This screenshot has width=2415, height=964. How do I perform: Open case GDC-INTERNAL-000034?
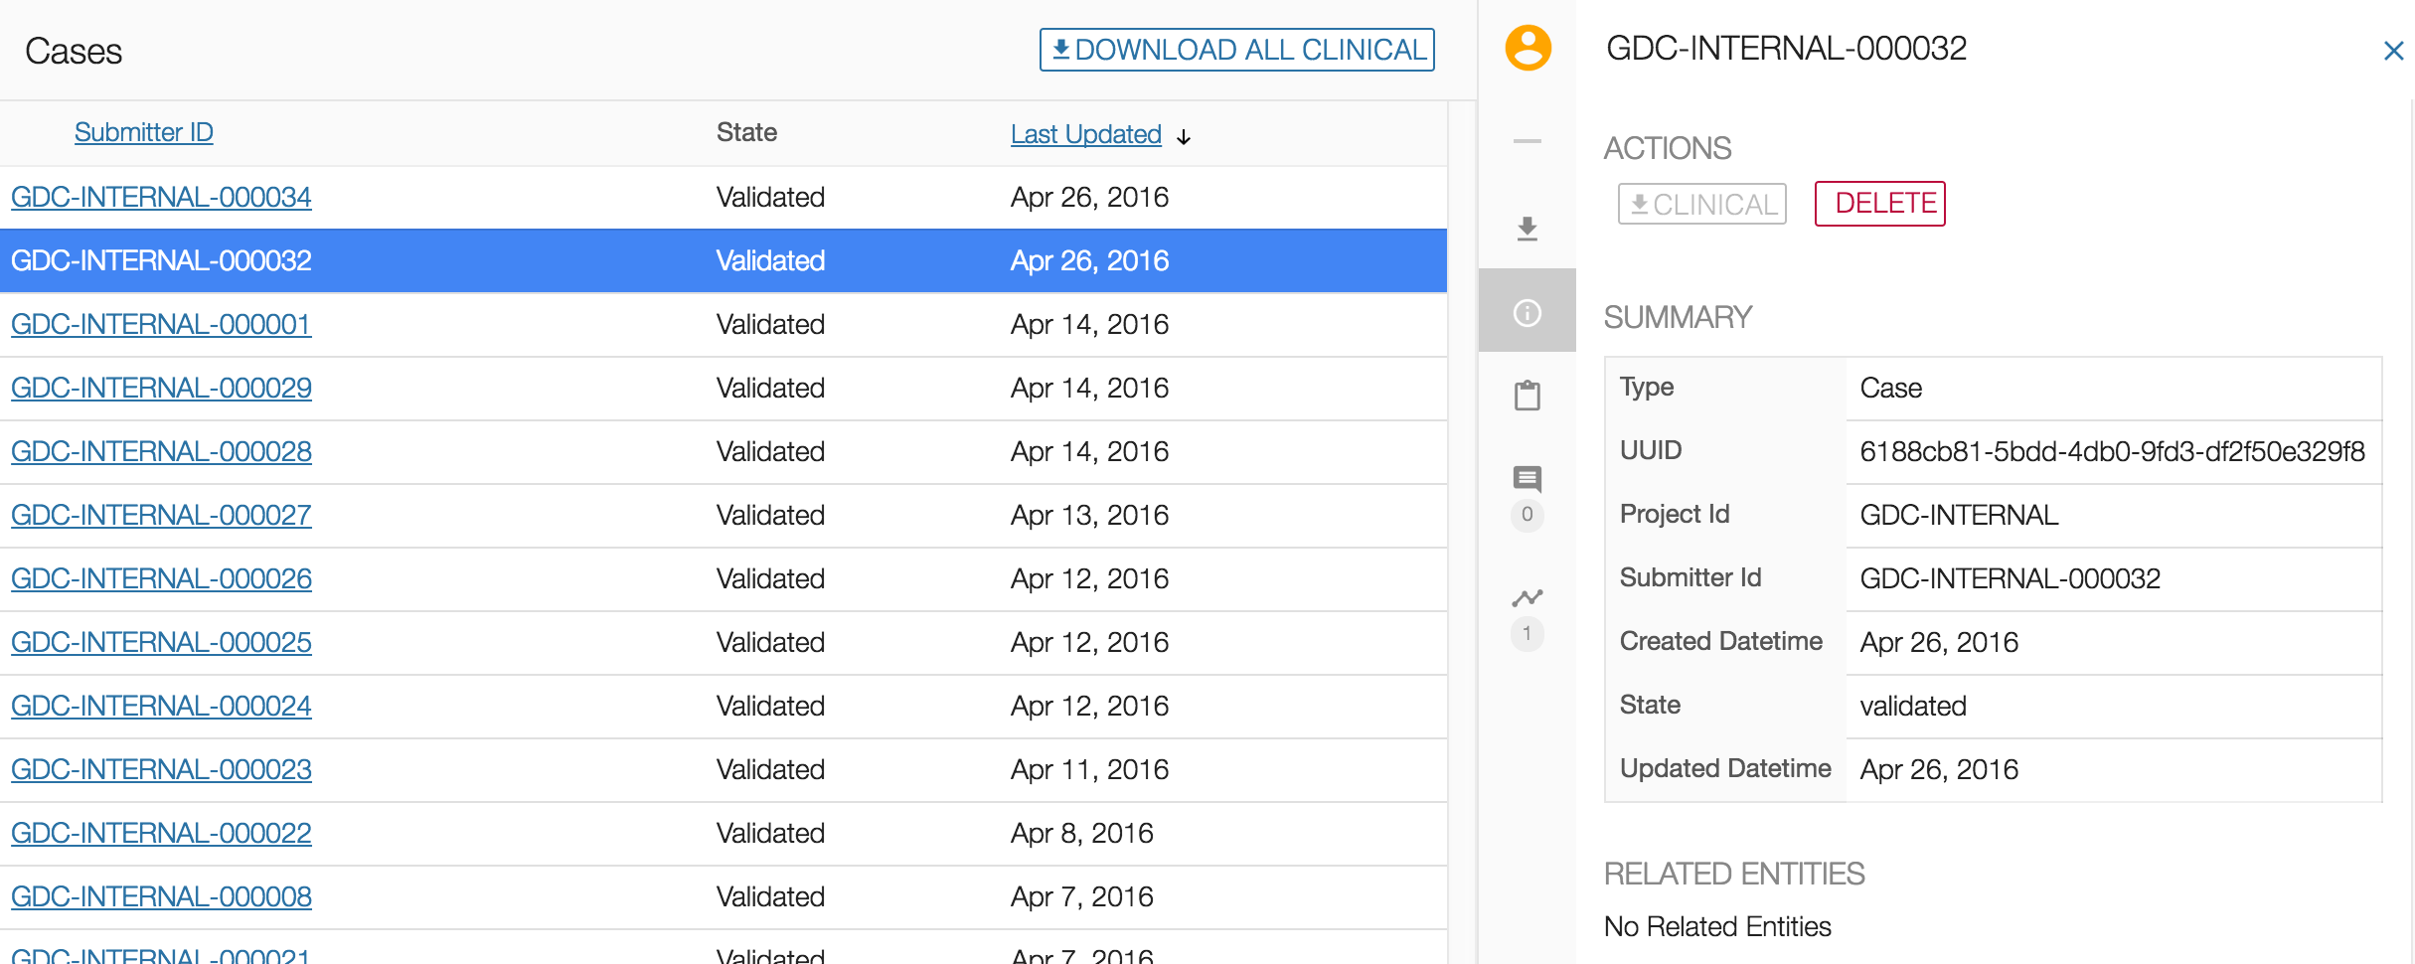pyautogui.click(x=161, y=197)
